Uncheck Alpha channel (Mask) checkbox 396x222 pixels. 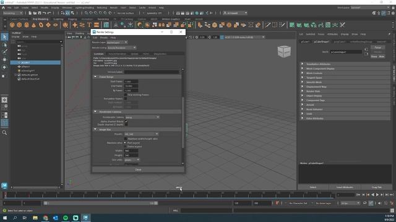pos(126,121)
